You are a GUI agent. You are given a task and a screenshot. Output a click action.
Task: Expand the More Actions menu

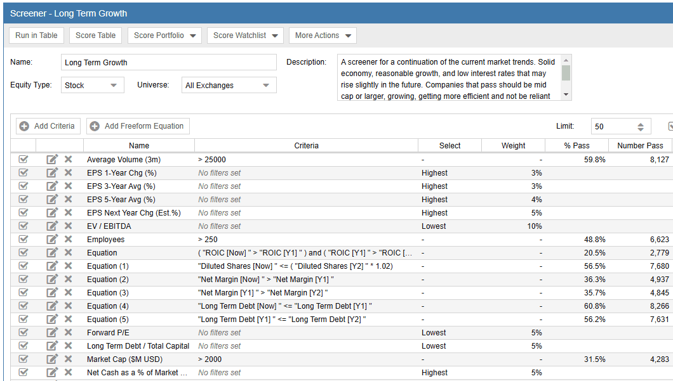[x=323, y=36]
